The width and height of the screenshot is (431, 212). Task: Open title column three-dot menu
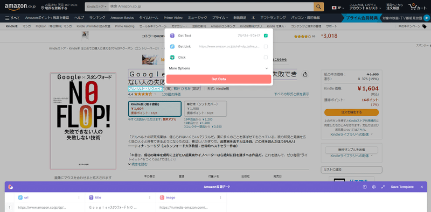(x=150, y=197)
